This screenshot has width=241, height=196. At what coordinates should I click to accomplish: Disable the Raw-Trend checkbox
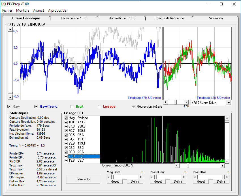click(36, 107)
